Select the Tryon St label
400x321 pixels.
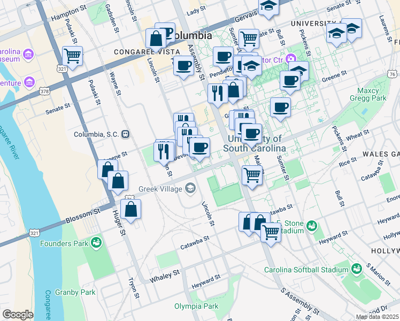tap(134, 288)
